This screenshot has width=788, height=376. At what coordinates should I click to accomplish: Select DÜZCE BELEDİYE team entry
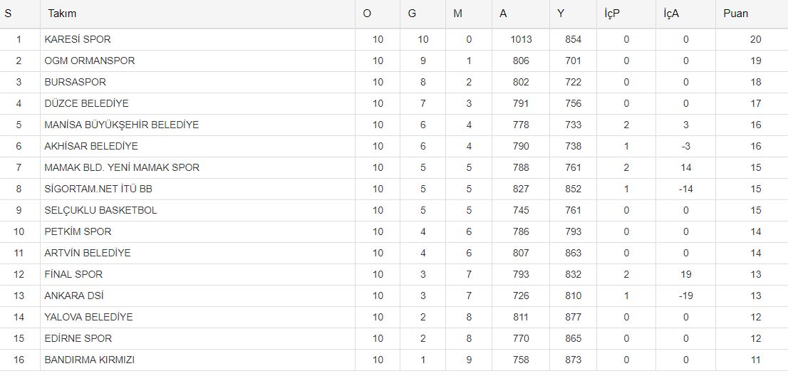pos(86,103)
